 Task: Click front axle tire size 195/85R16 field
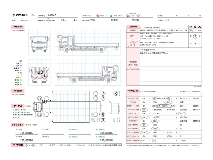pyautogui.click(x=27, y=133)
